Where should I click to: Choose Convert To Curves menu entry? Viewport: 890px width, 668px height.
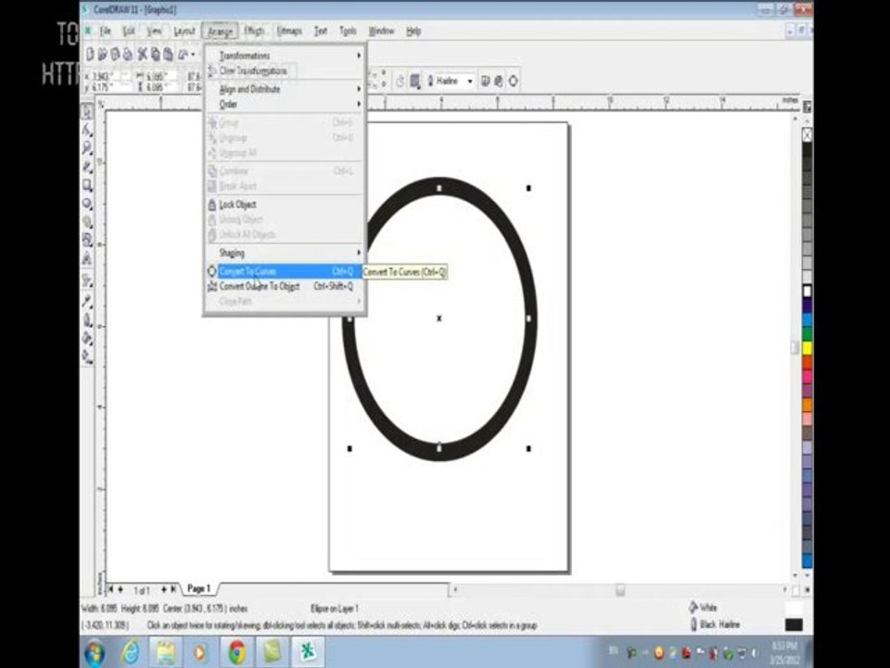pos(284,272)
